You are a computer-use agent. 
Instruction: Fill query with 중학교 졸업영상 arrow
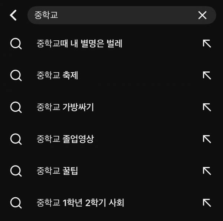click(x=207, y=139)
